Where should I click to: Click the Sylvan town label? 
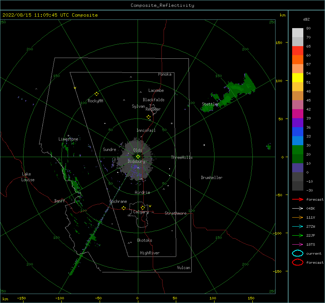tap(138, 106)
